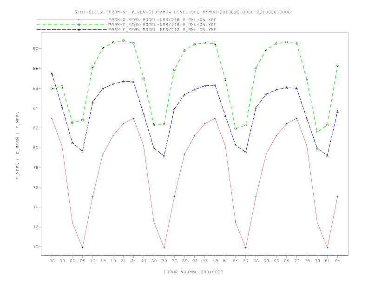This screenshot has width=368, height=284.
Task: Click y-axis tick label 76
Action: 36,187
